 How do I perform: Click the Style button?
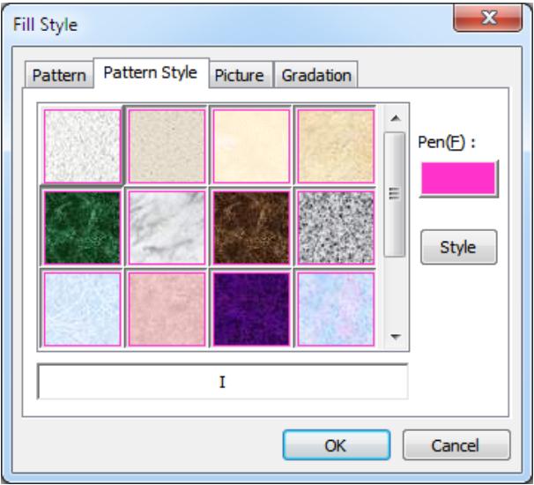tap(459, 247)
